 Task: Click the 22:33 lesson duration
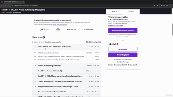[97, 56]
